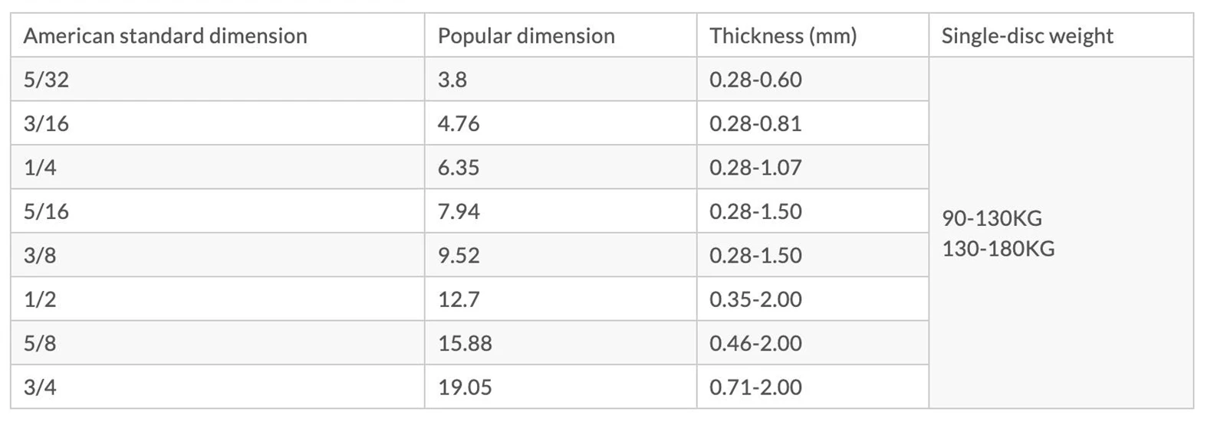Select the Thickness (mm) header cell

point(812,35)
